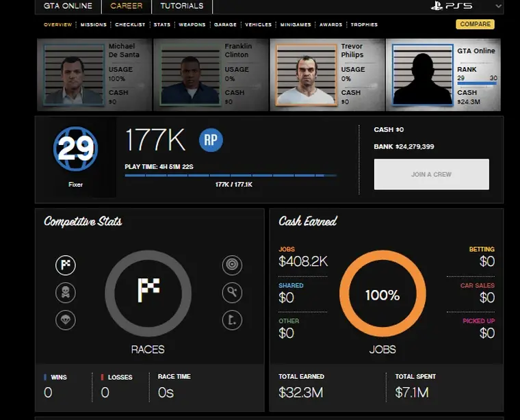Image resolution: width=520 pixels, height=420 pixels.
Task: Click the blue RP badge icon
Action: [x=211, y=140]
